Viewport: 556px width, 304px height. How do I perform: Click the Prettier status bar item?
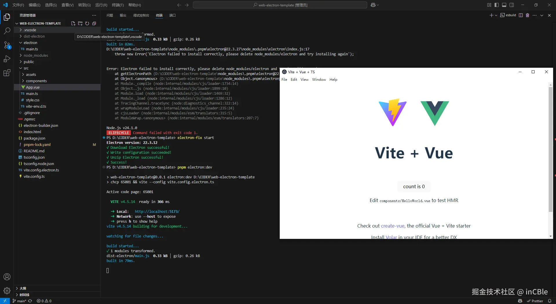535,301
